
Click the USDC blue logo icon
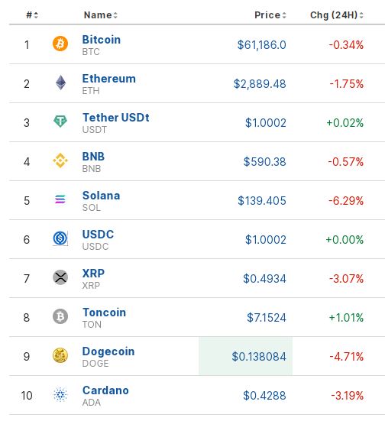coord(60,238)
